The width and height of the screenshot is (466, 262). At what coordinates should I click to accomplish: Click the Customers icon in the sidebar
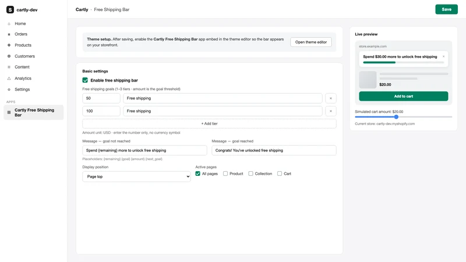coord(9,56)
